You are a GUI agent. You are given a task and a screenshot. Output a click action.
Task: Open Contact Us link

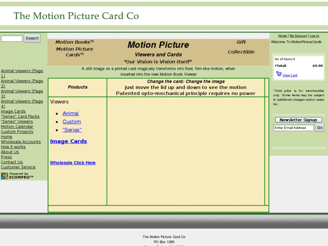click(12, 162)
